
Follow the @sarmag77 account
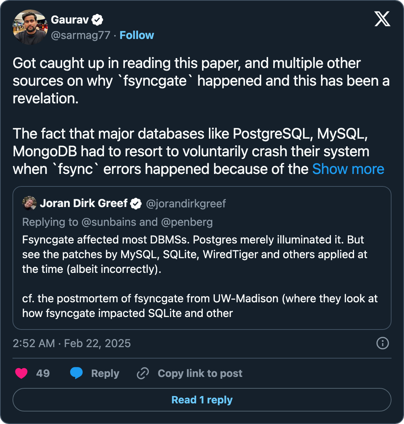[137, 35]
